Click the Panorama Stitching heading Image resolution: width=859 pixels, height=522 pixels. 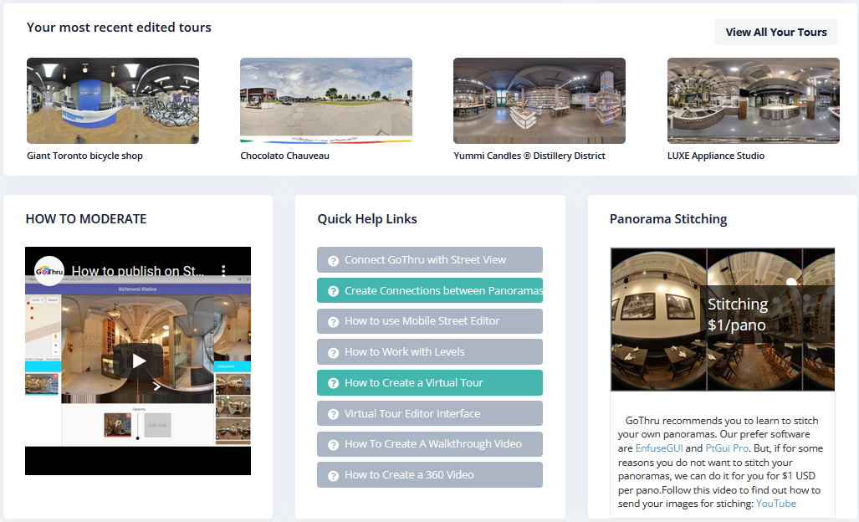(668, 219)
